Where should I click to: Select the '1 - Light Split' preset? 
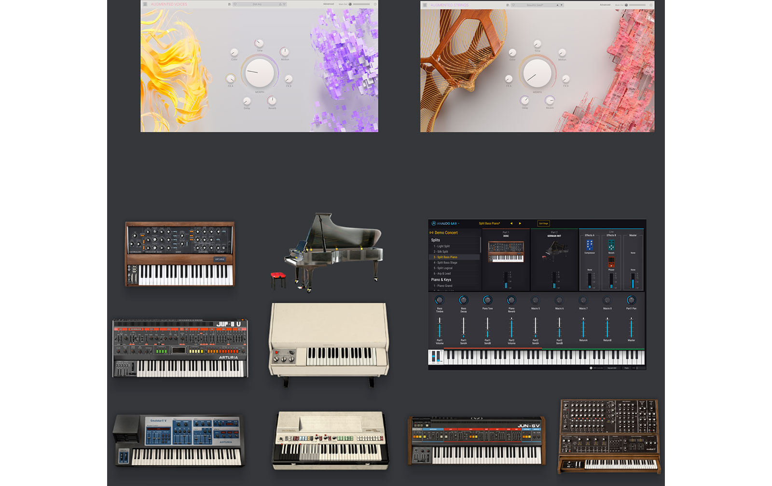[x=455, y=246]
